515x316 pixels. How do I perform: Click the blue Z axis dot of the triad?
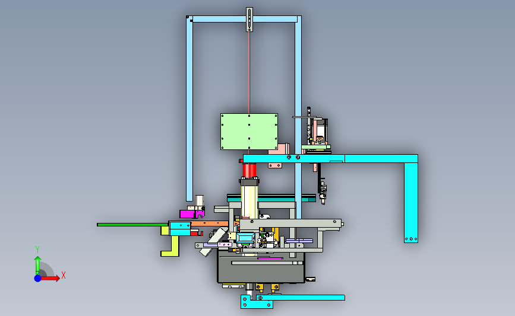point(38,278)
